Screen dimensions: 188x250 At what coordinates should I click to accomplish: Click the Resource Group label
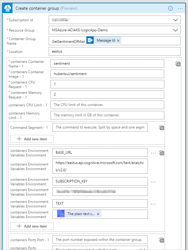22,30
